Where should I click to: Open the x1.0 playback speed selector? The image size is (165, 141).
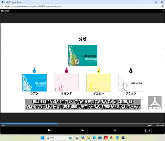(148, 130)
